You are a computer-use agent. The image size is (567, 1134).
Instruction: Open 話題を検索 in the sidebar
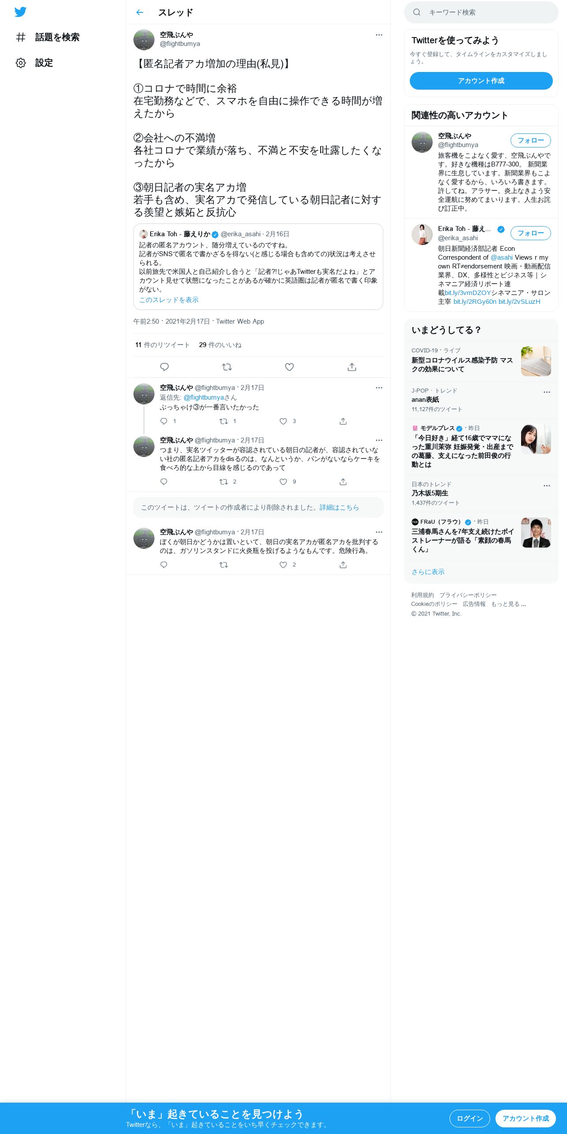(47, 37)
